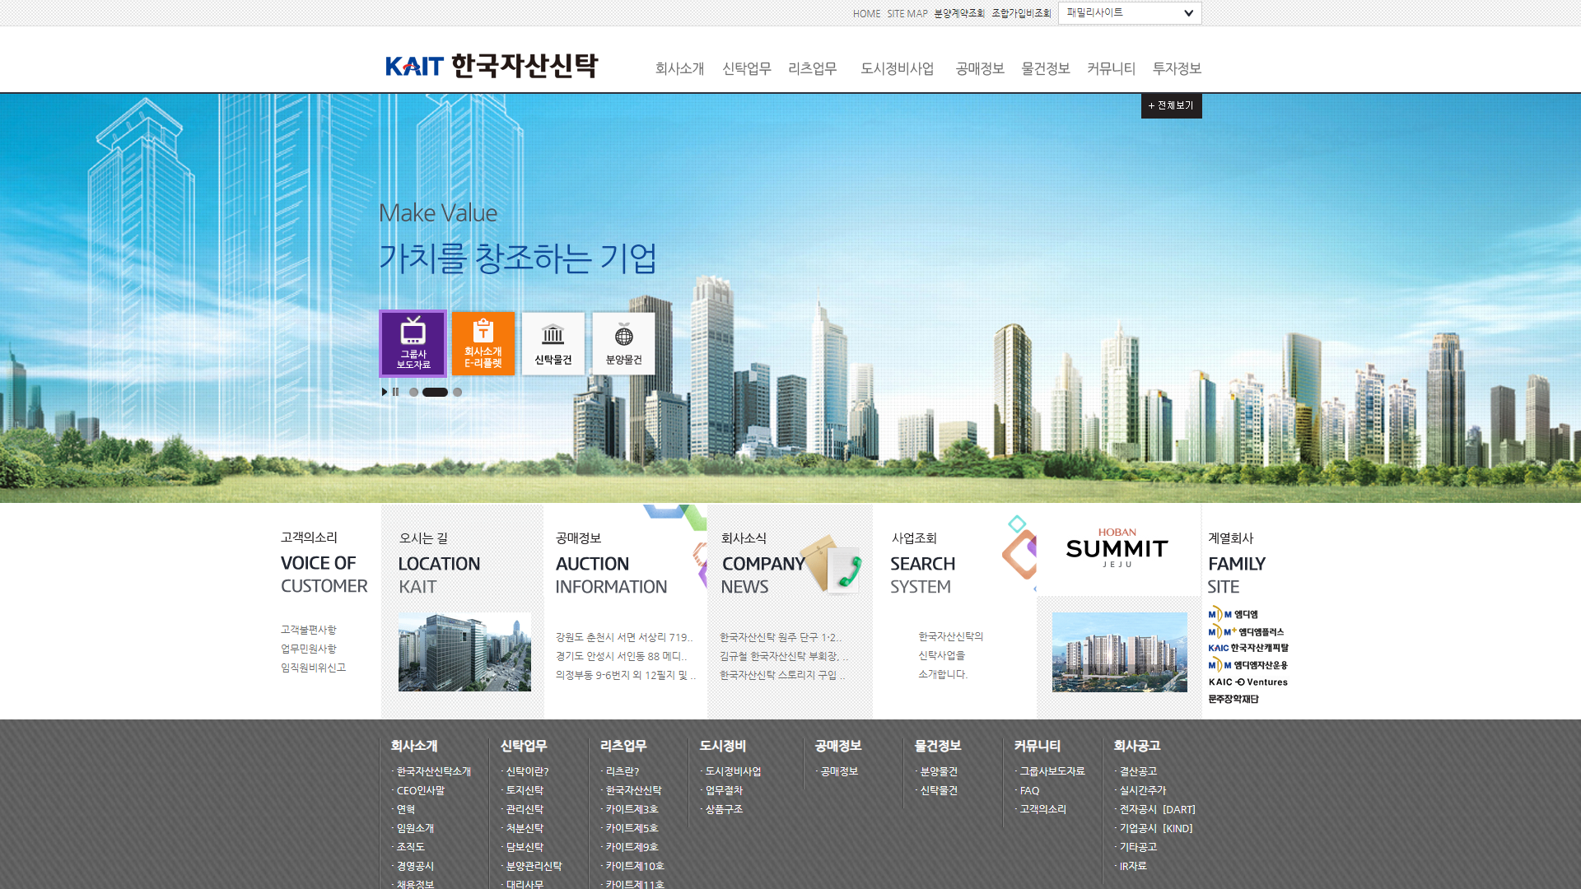Click the 고객불편사항 link

point(309,630)
